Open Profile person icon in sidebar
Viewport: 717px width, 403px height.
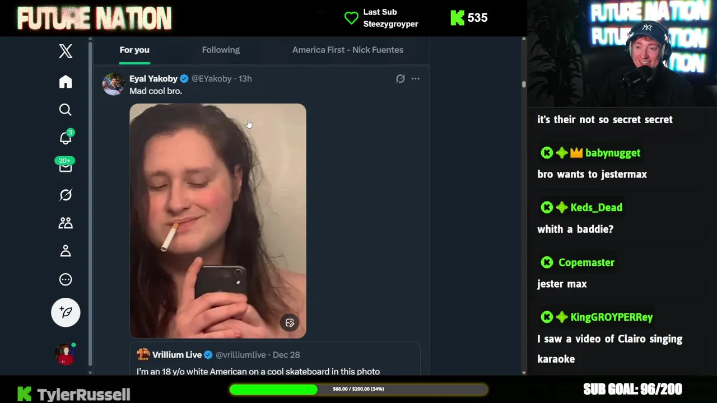pos(66,251)
